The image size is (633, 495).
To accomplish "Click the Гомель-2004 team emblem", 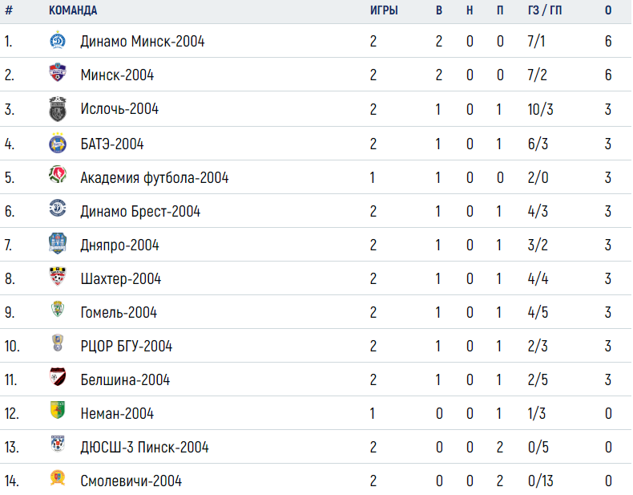I will click(58, 309).
